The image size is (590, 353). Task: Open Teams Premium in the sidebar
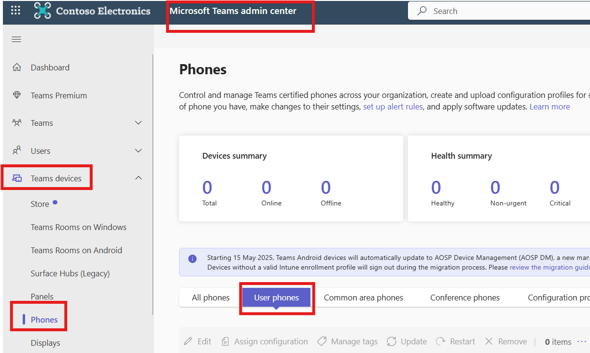click(x=59, y=95)
